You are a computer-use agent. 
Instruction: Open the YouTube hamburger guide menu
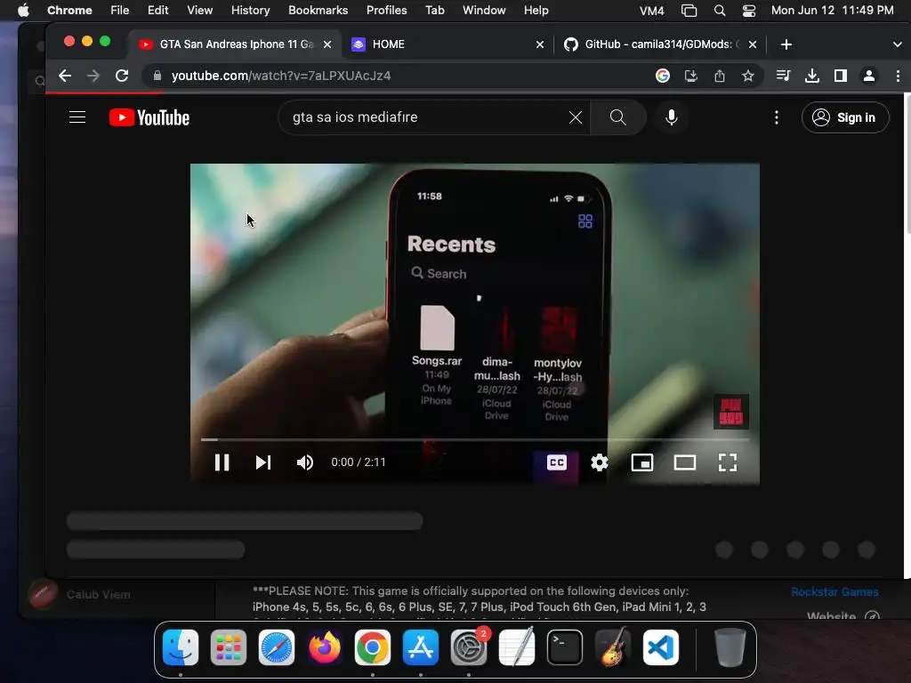77,117
